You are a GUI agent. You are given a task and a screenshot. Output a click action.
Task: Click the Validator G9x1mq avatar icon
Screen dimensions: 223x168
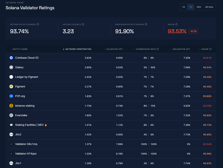pos(11,144)
